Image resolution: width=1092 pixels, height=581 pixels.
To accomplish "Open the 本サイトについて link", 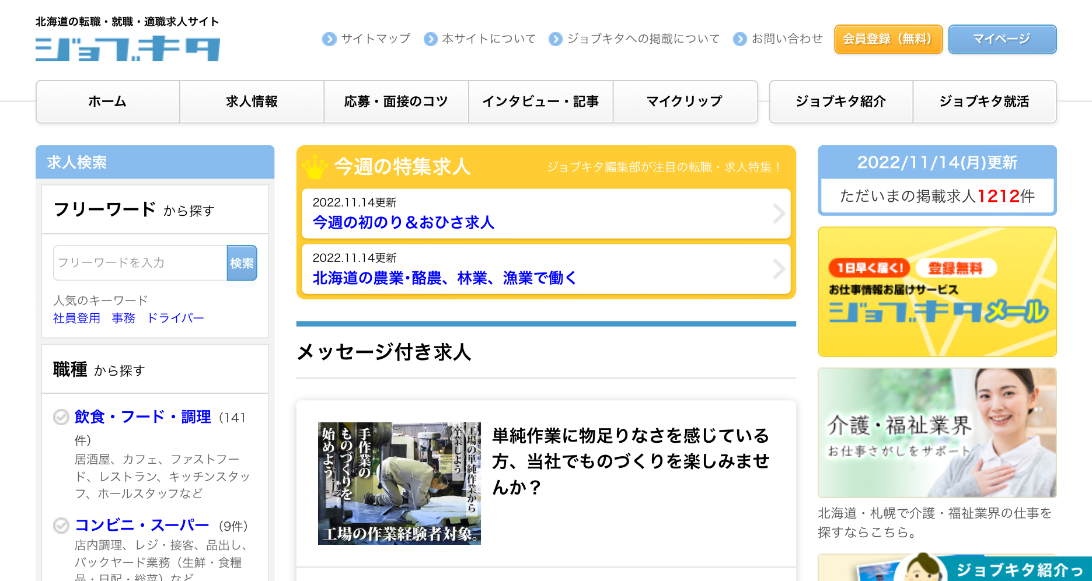I will 489,38.
